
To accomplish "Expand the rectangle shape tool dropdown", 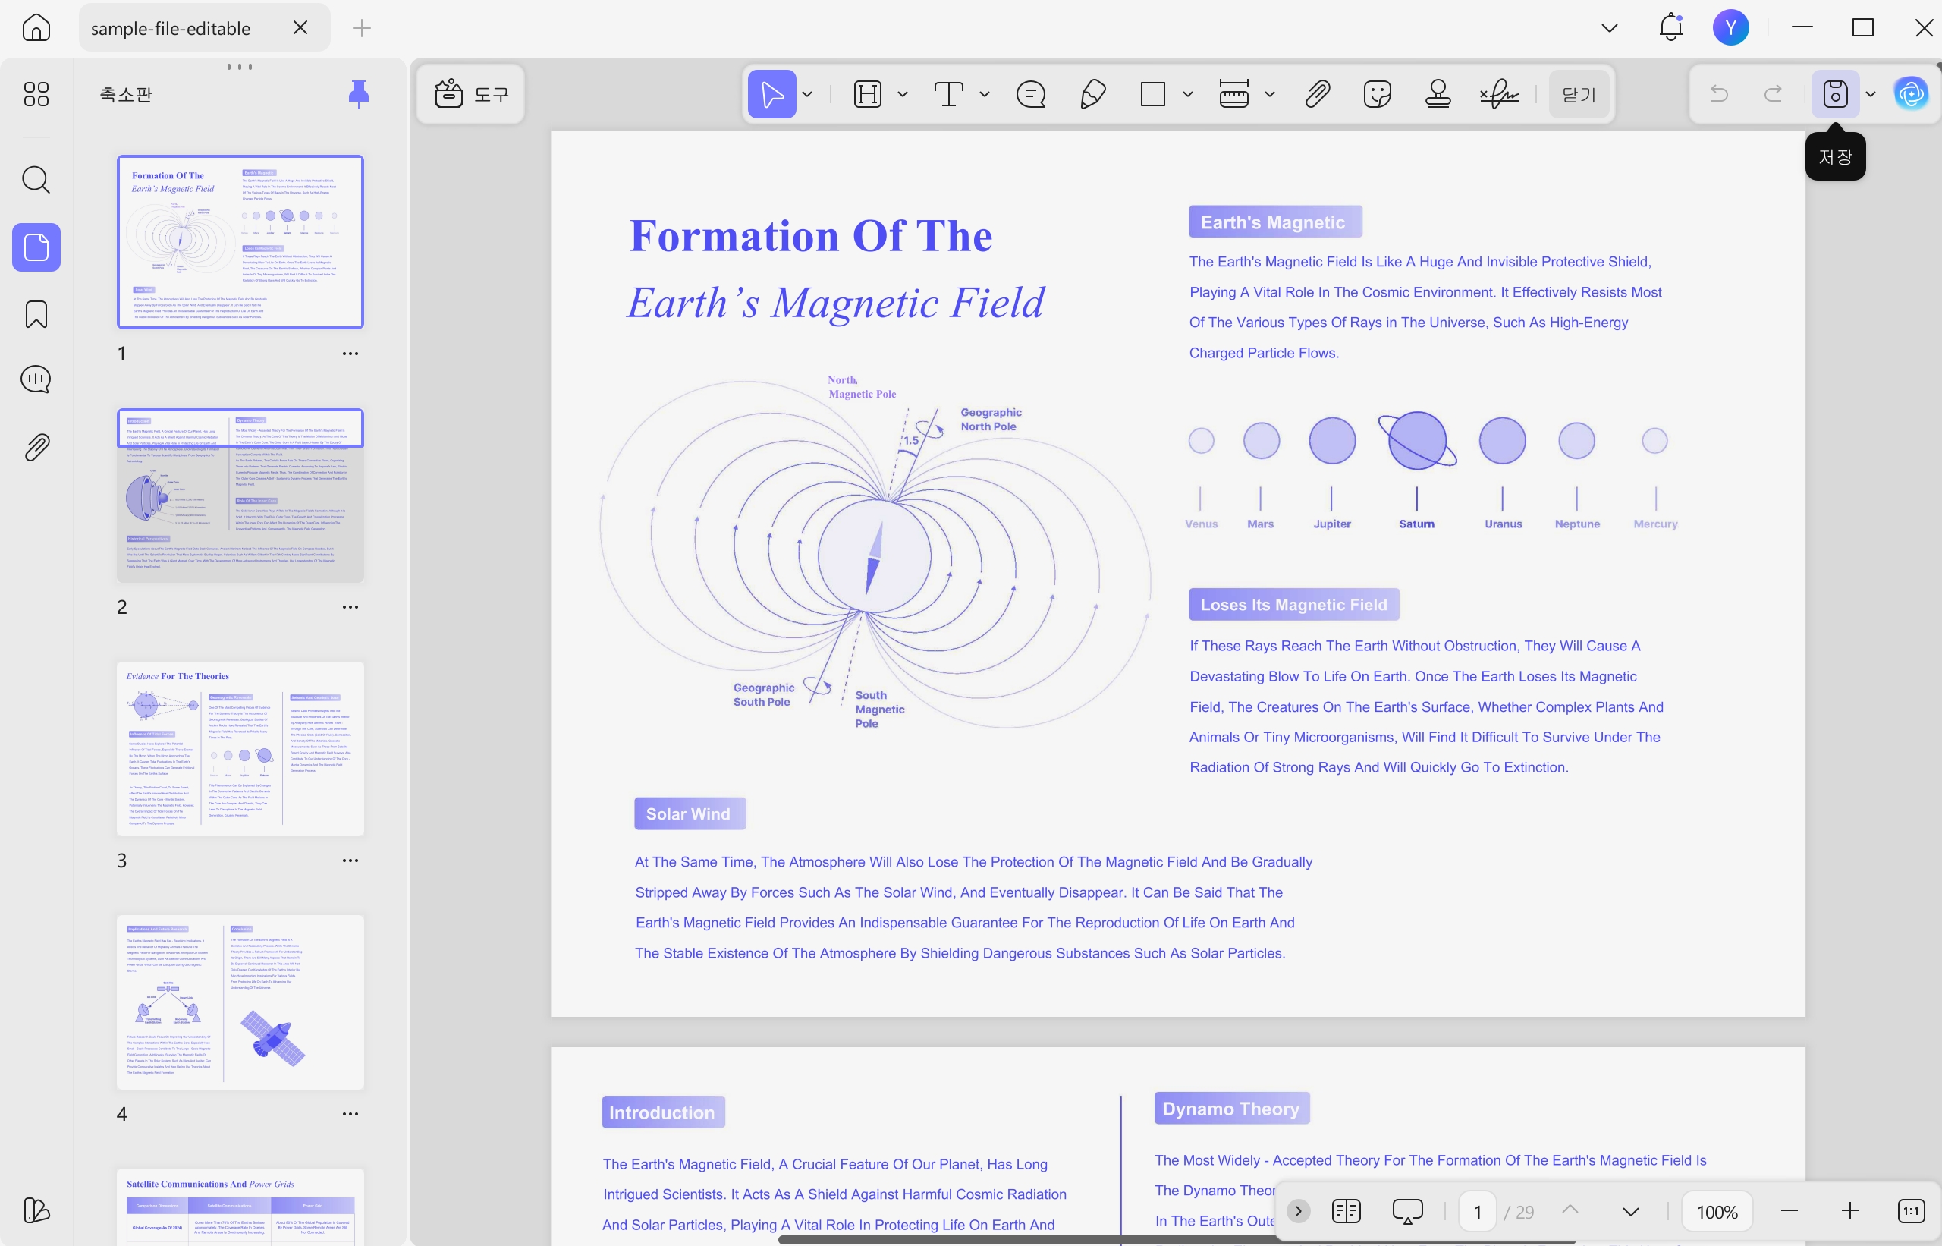I will click(1187, 95).
